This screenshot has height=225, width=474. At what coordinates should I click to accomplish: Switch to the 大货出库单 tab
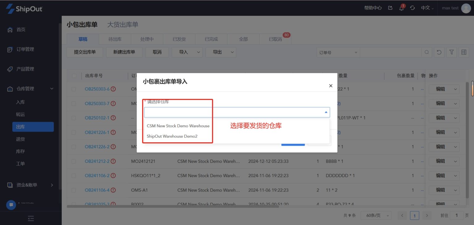point(123,25)
